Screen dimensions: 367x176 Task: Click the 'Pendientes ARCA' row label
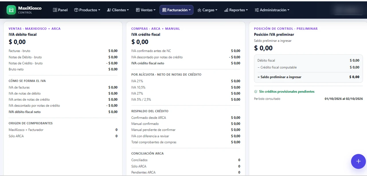coord(143,172)
